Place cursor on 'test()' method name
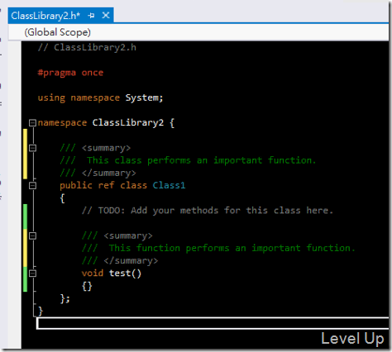392x352 pixels. [x=125, y=274]
